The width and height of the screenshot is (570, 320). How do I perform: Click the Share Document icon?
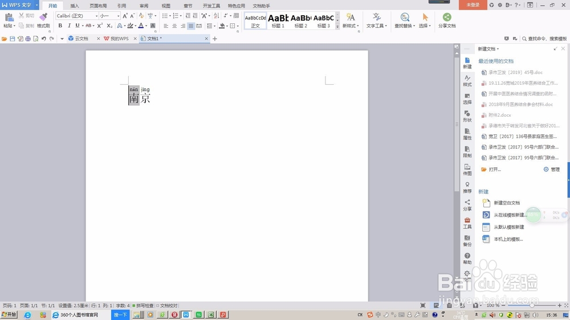click(447, 17)
